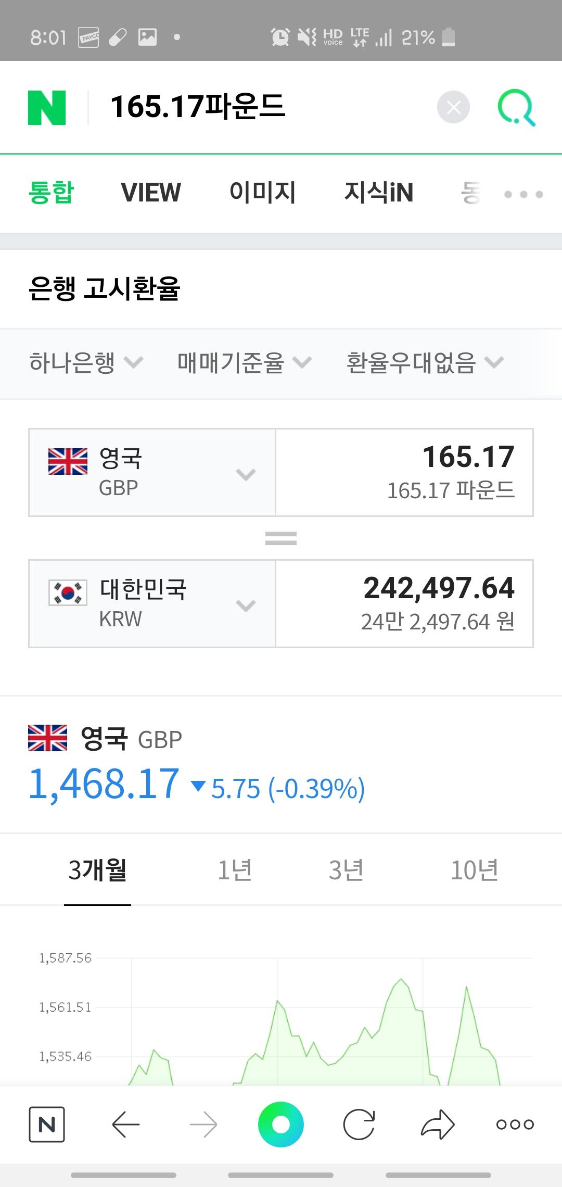Viewport: 562px width, 1187px height.
Task: Open the bottom bar three-circle menu
Action: click(515, 1125)
